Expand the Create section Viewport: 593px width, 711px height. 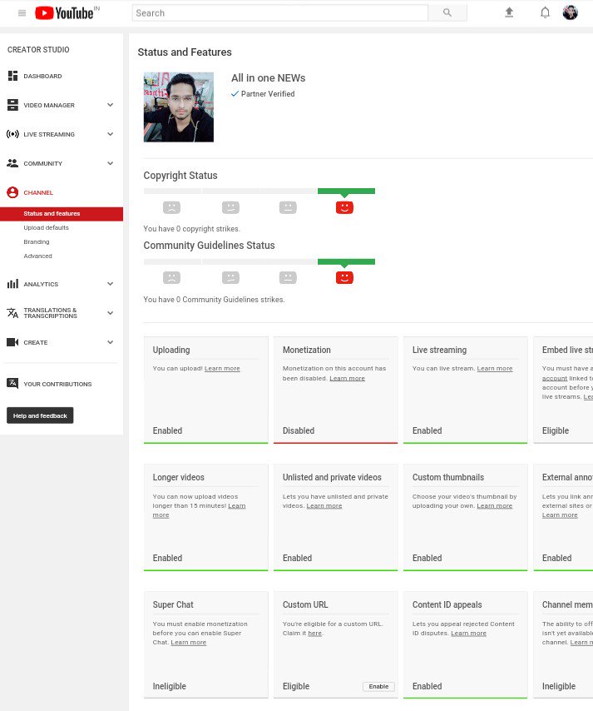[x=110, y=342]
